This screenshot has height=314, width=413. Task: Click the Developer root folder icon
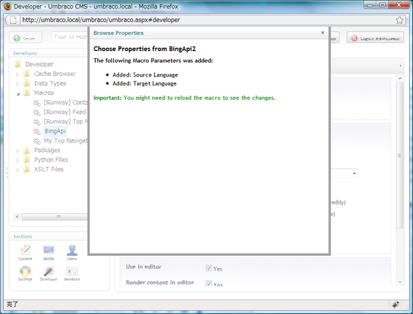[18, 64]
